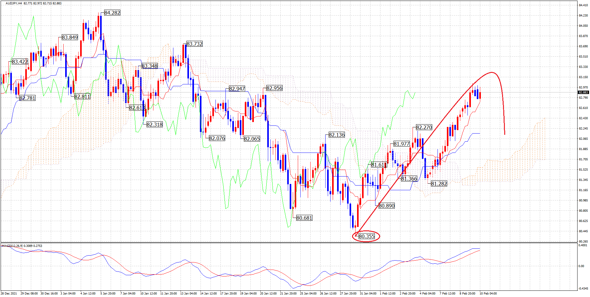
Task: Select the 82.956 price label
Action: (x=274, y=88)
